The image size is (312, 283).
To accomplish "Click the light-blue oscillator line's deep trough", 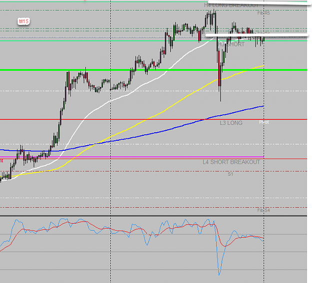I will pos(219,274).
